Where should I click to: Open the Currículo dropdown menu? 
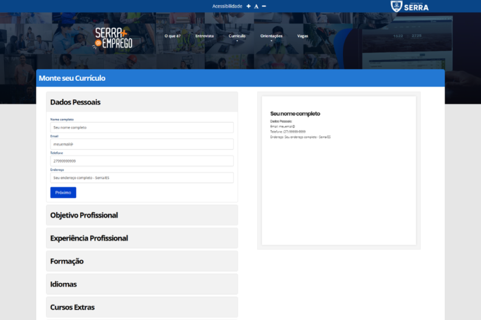pyautogui.click(x=237, y=36)
